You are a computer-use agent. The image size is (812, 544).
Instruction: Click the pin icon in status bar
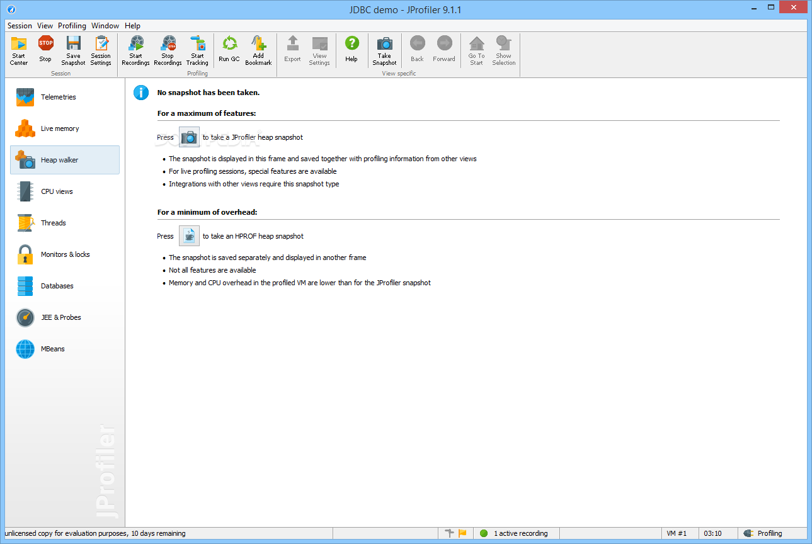point(449,533)
